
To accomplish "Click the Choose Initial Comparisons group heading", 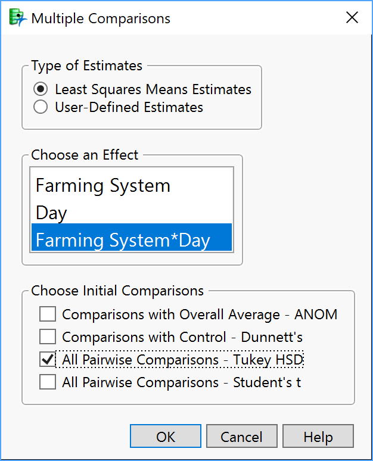I will (x=117, y=291).
